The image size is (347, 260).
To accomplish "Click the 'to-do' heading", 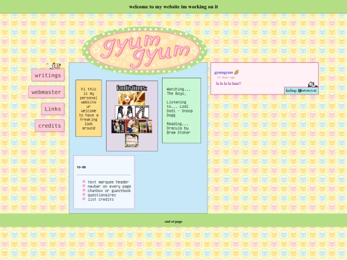I will point(82,167).
